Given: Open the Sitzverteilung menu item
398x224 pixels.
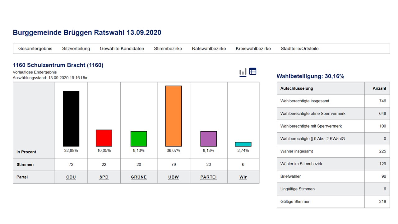Looking at the screenshot, I should (x=76, y=49).
